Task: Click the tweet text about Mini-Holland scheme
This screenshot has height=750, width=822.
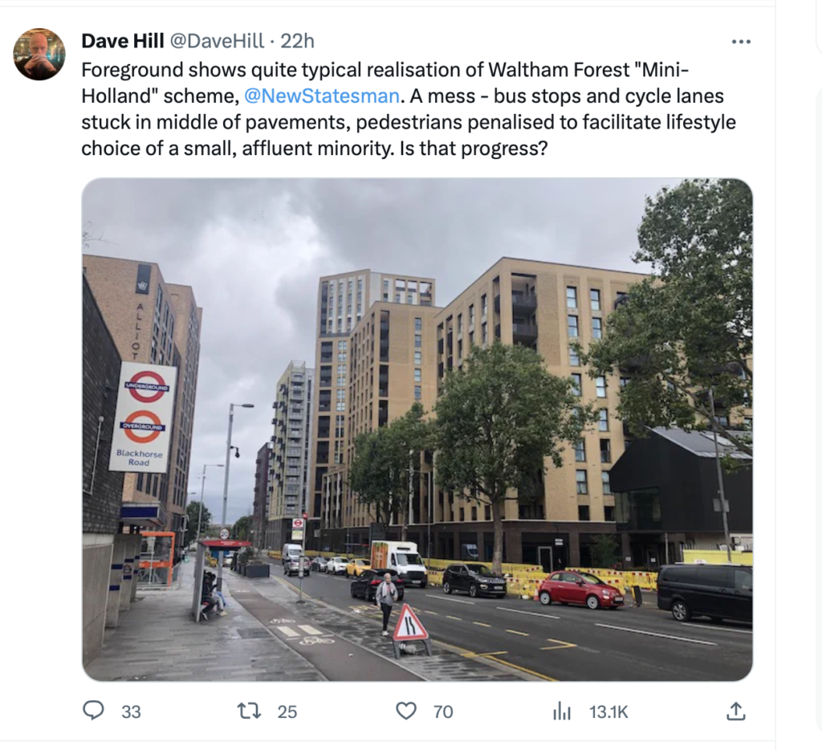Action: click(409, 109)
